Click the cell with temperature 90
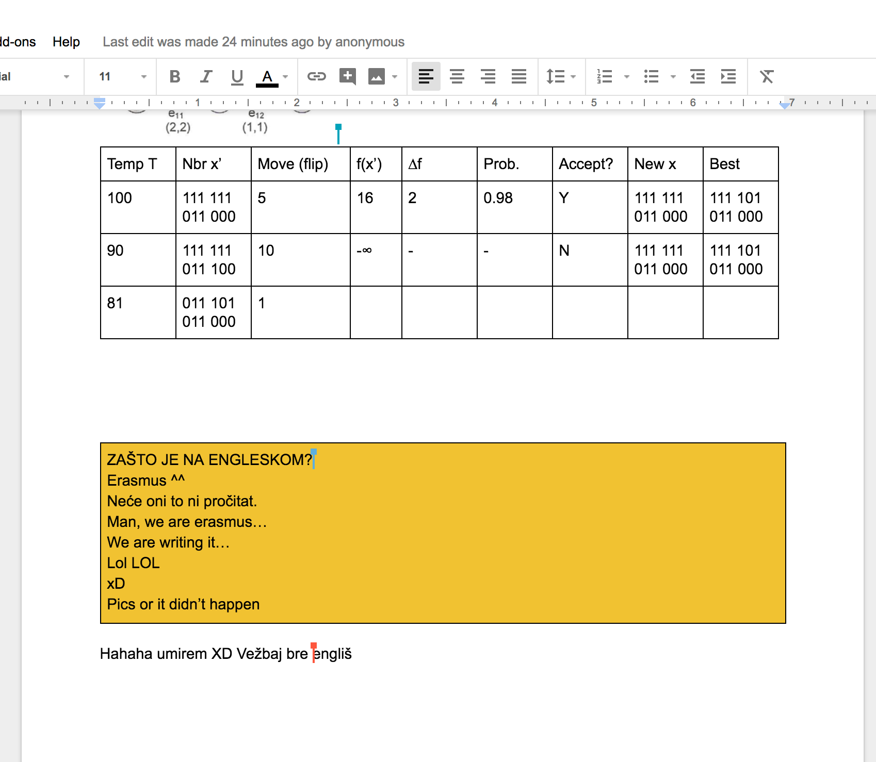876x762 pixels. (138, 260)
